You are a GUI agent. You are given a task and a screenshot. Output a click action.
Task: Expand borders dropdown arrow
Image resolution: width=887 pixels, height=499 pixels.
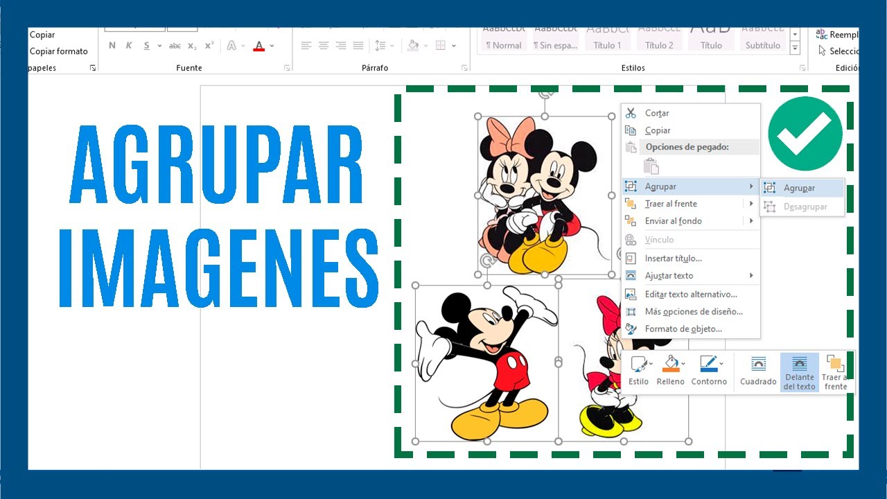coord(454,46)
